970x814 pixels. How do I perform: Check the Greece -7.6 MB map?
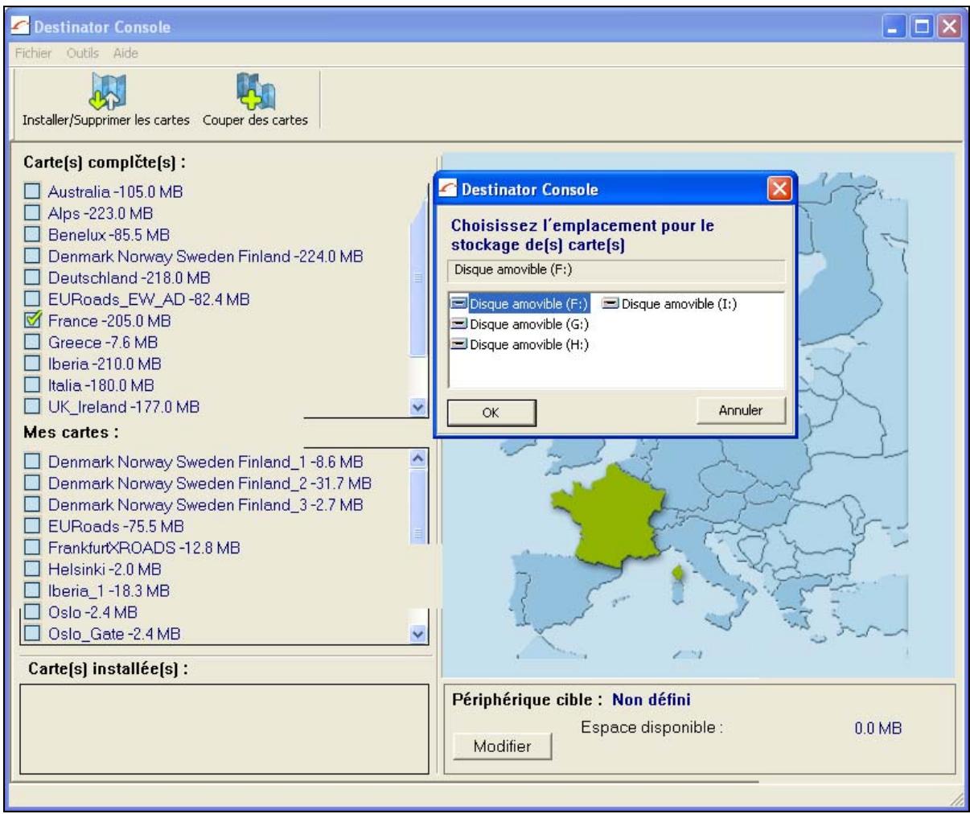click(x=31, y=342)
